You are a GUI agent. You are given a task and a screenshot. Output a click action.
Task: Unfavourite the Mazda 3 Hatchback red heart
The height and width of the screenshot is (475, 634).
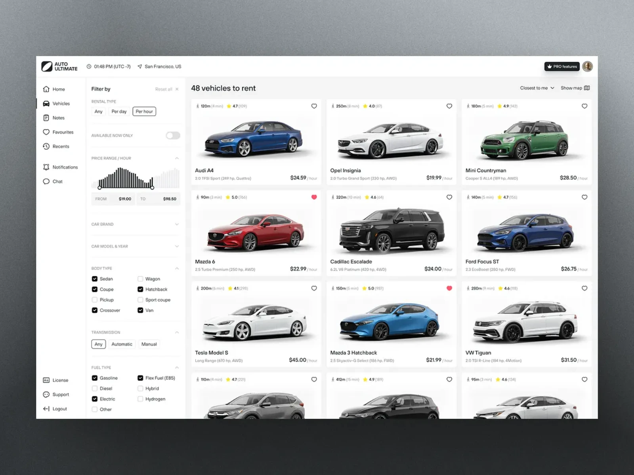pyautogui.click(x=449, y=288)
